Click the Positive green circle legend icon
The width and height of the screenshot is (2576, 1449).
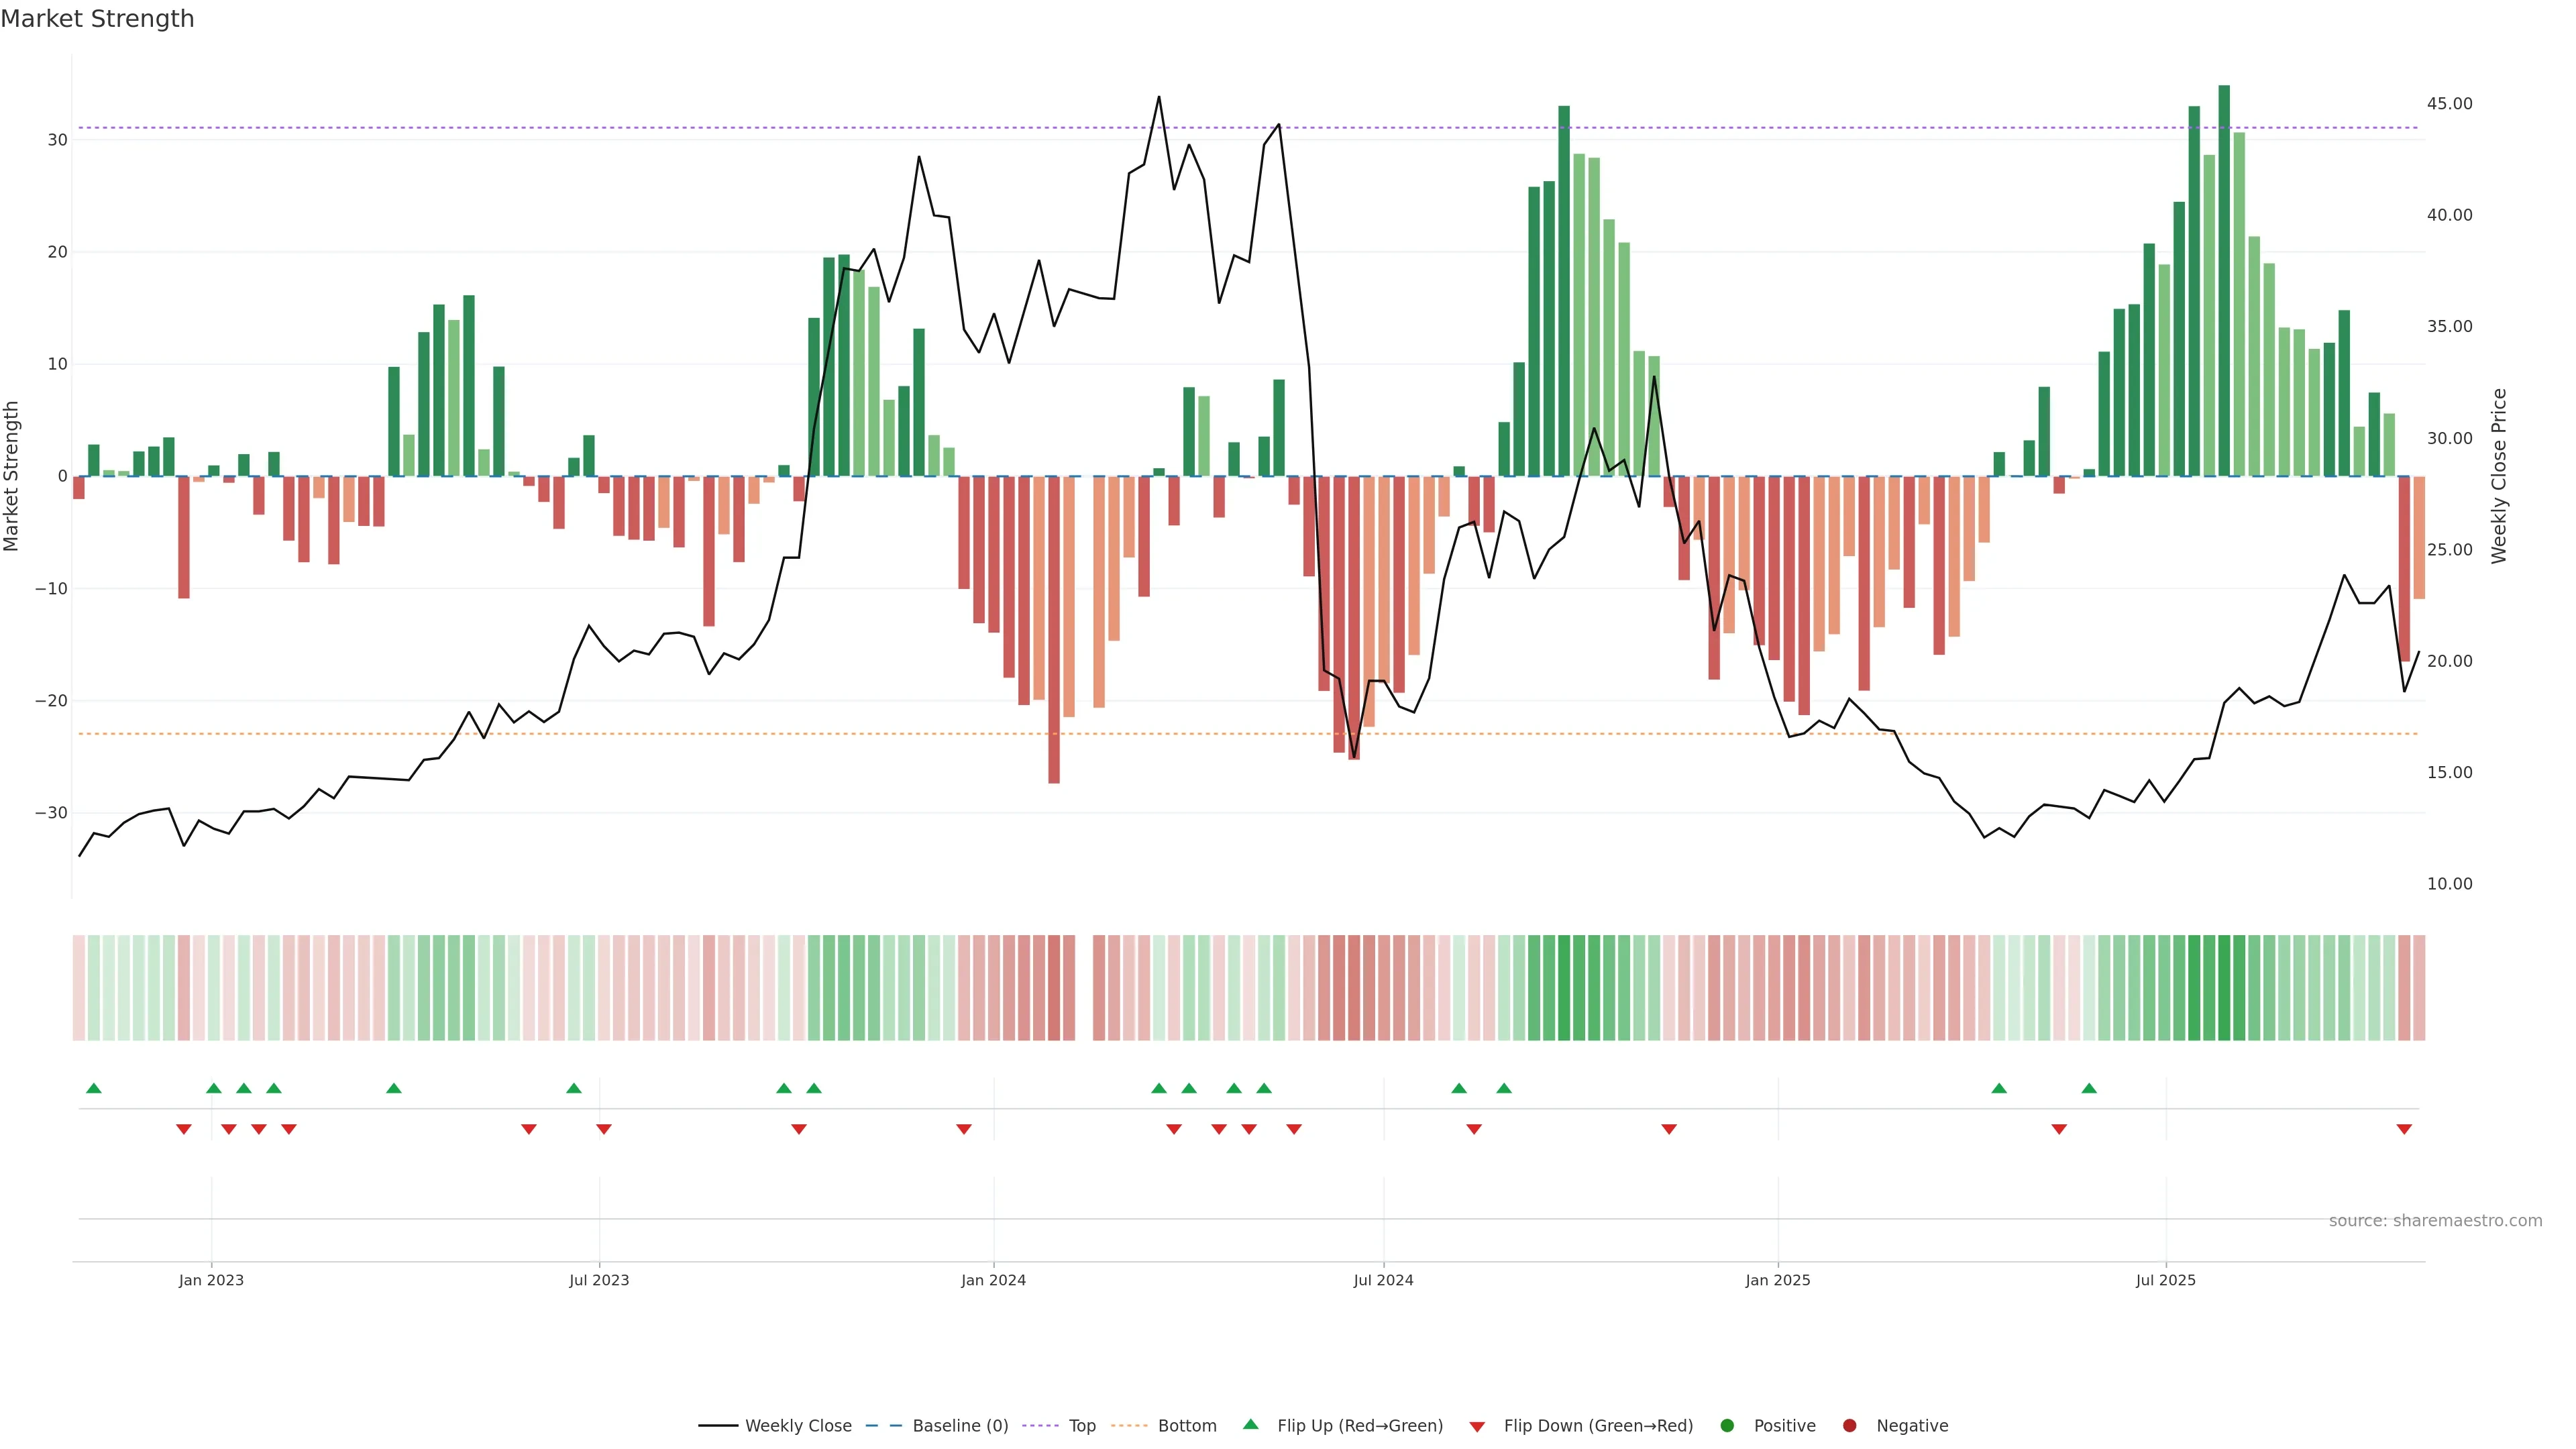(1727, 1426)
